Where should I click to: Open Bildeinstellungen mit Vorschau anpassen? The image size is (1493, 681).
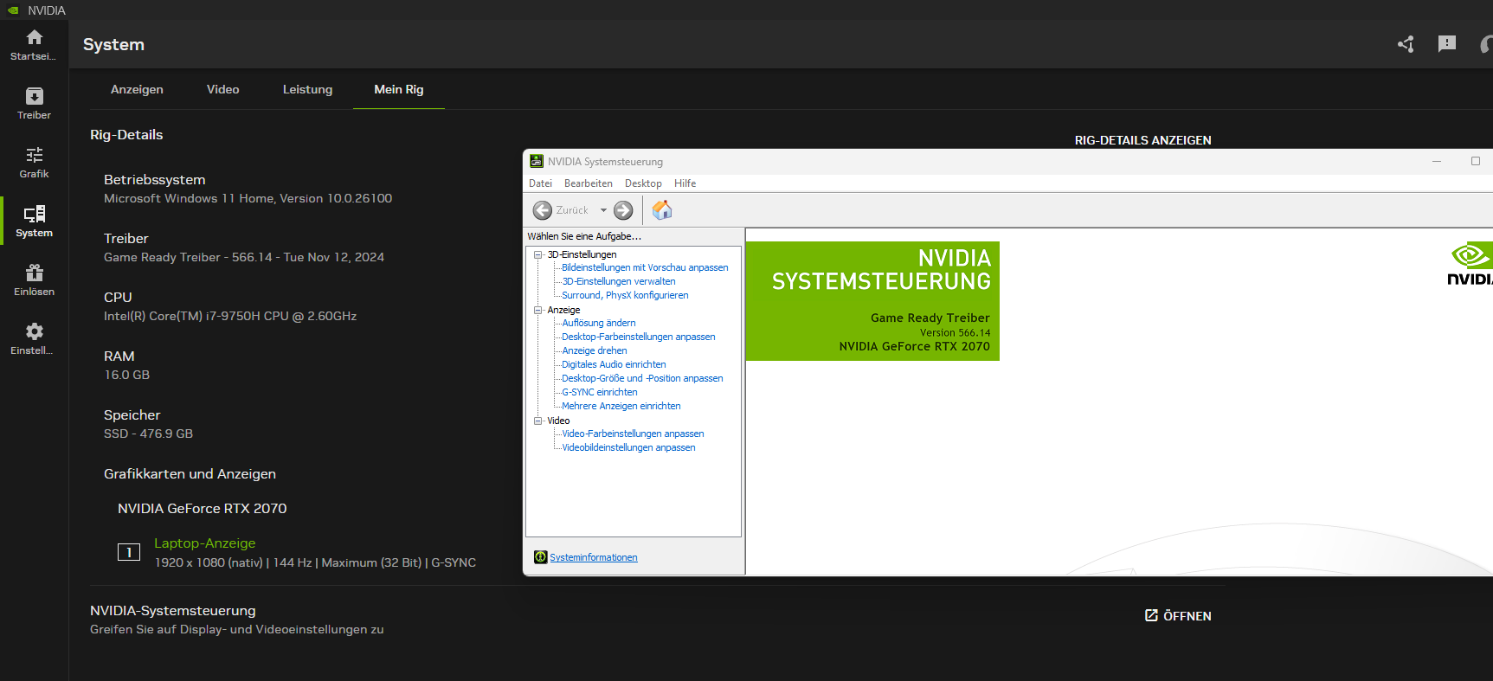tap(645, 267)
